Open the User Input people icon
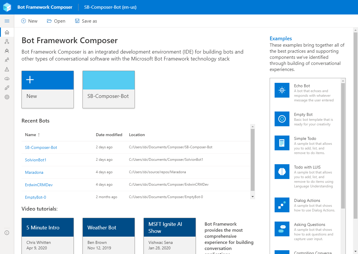The image size is (358, 254). point(7,60)
